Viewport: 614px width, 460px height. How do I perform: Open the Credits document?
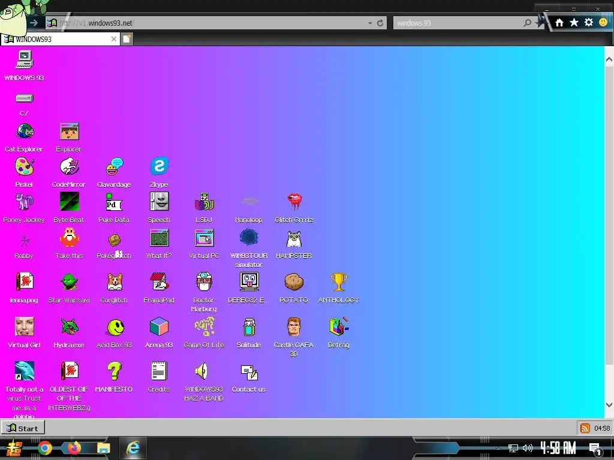point(159,371)
